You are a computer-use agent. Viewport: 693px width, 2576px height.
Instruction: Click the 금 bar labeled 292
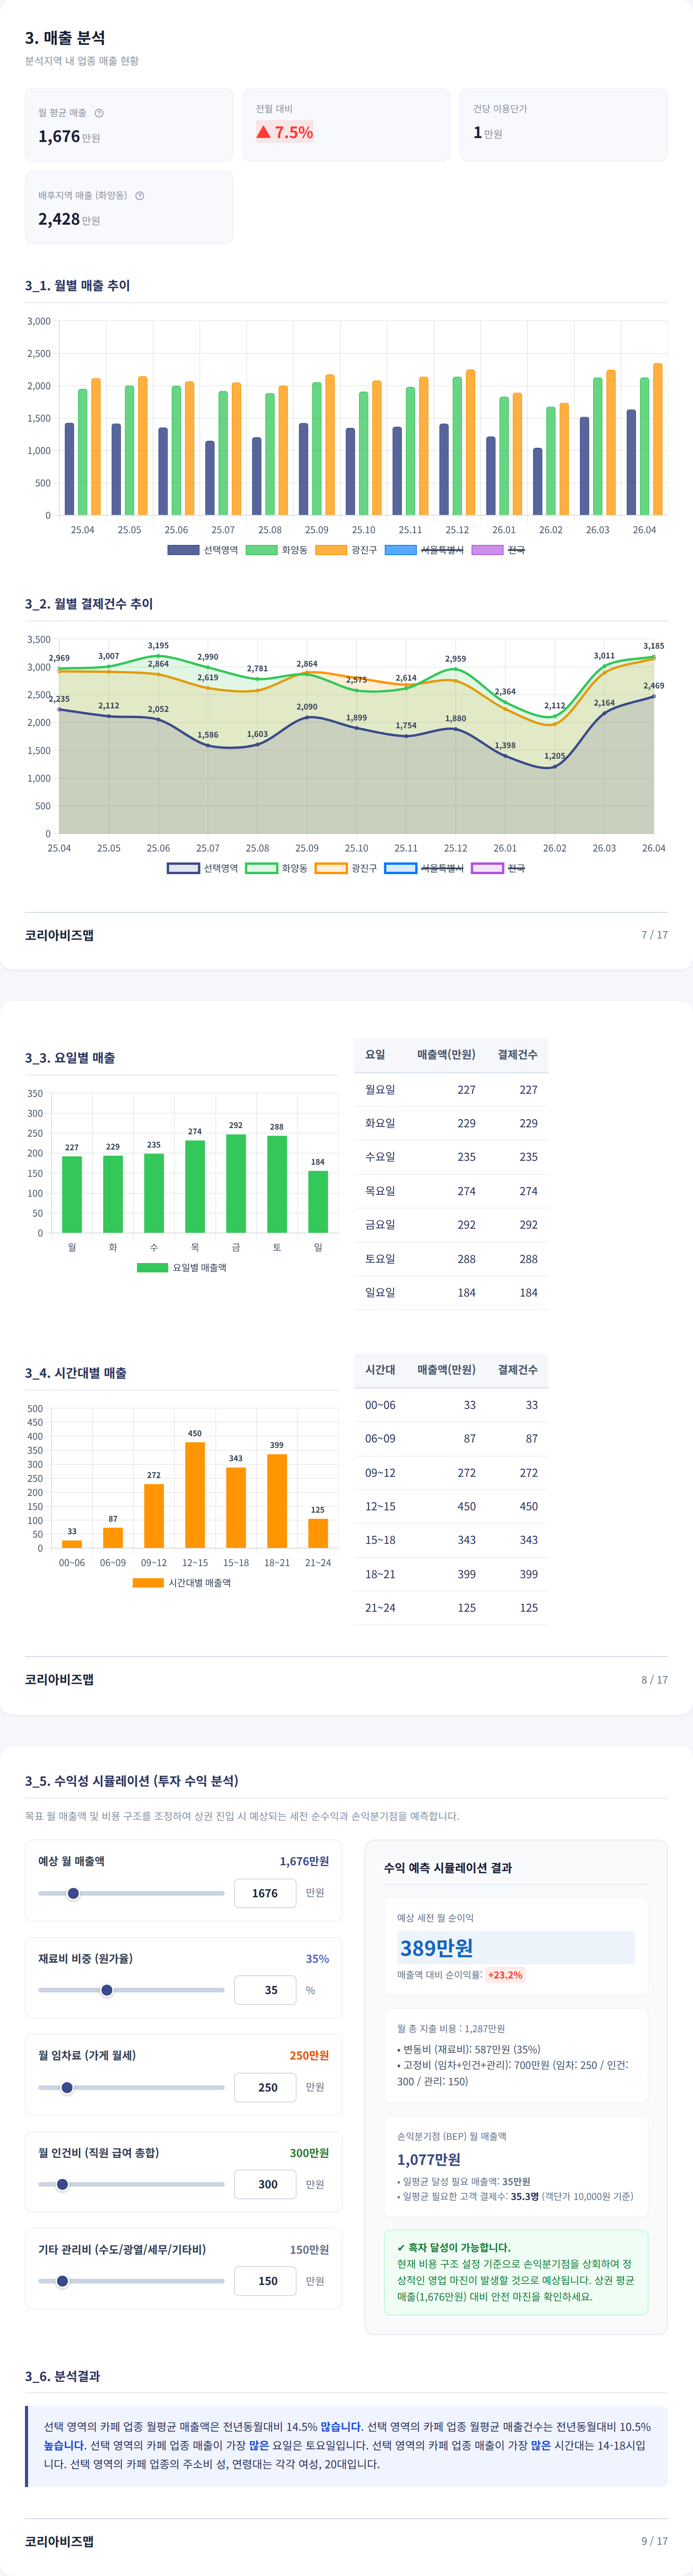pos(236,1184)
